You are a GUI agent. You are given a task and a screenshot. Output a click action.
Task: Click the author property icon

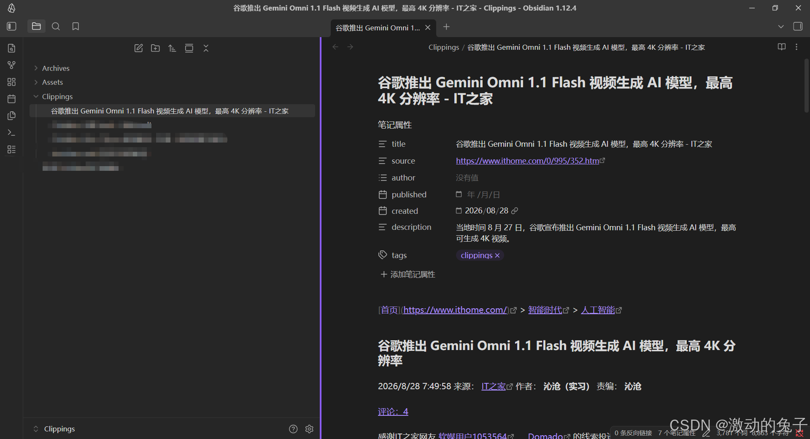[382, 178]
